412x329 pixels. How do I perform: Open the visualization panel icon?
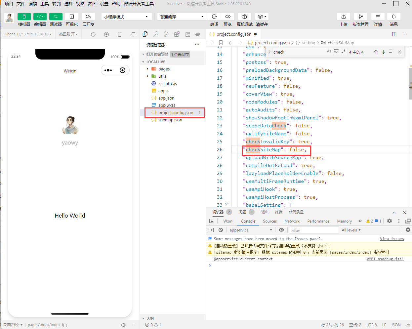72,17
